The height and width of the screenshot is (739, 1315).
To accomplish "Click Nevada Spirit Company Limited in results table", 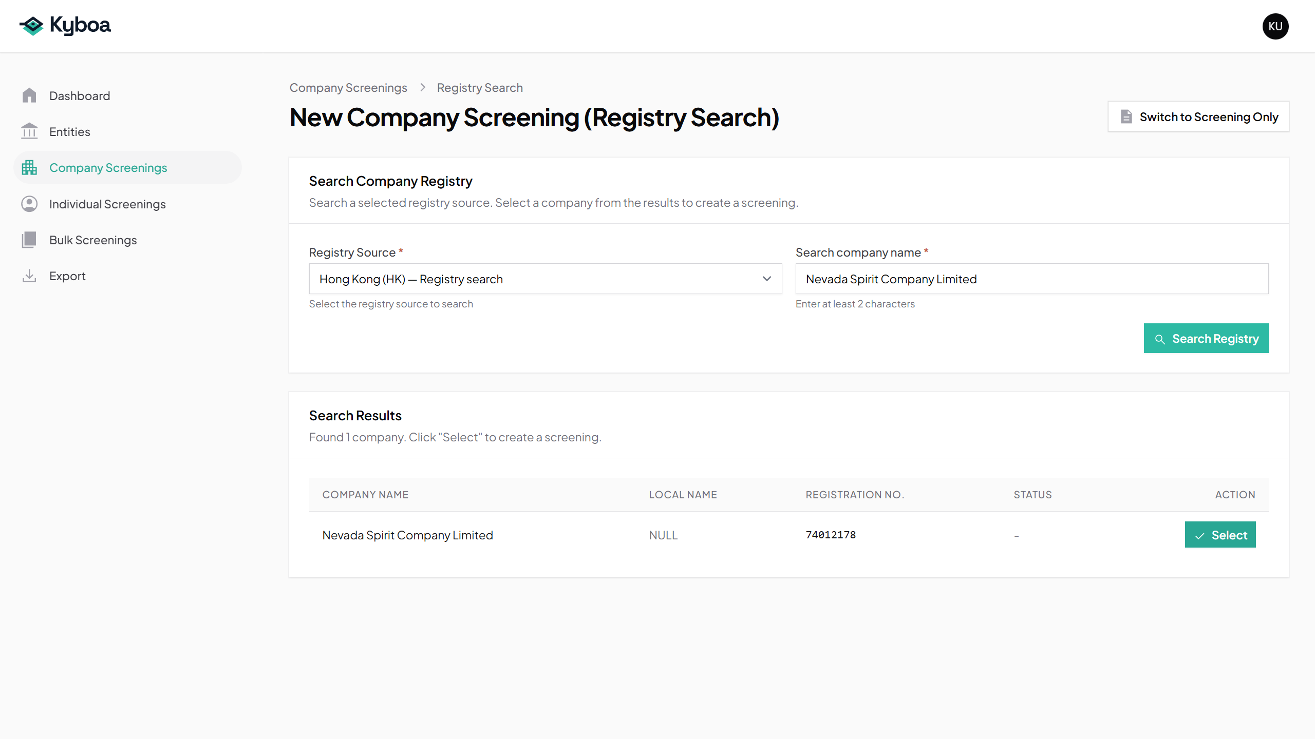I will pos(408,535).
